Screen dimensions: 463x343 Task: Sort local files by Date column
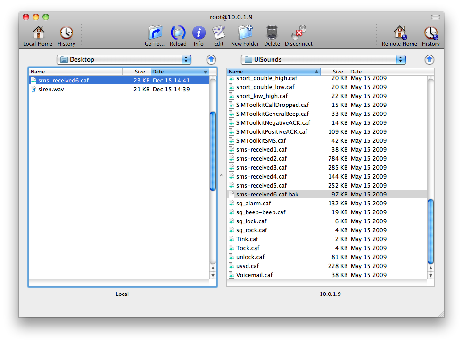tap(179, 72)
